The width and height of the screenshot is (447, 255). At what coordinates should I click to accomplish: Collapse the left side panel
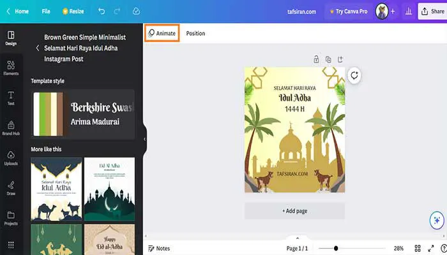point(144,138)
